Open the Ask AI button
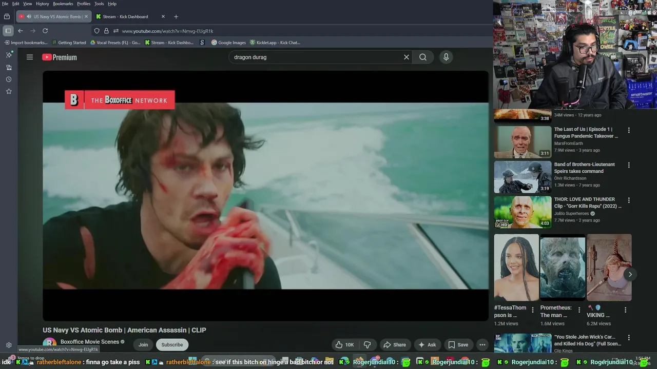657x369 pixels. point(427,345)
